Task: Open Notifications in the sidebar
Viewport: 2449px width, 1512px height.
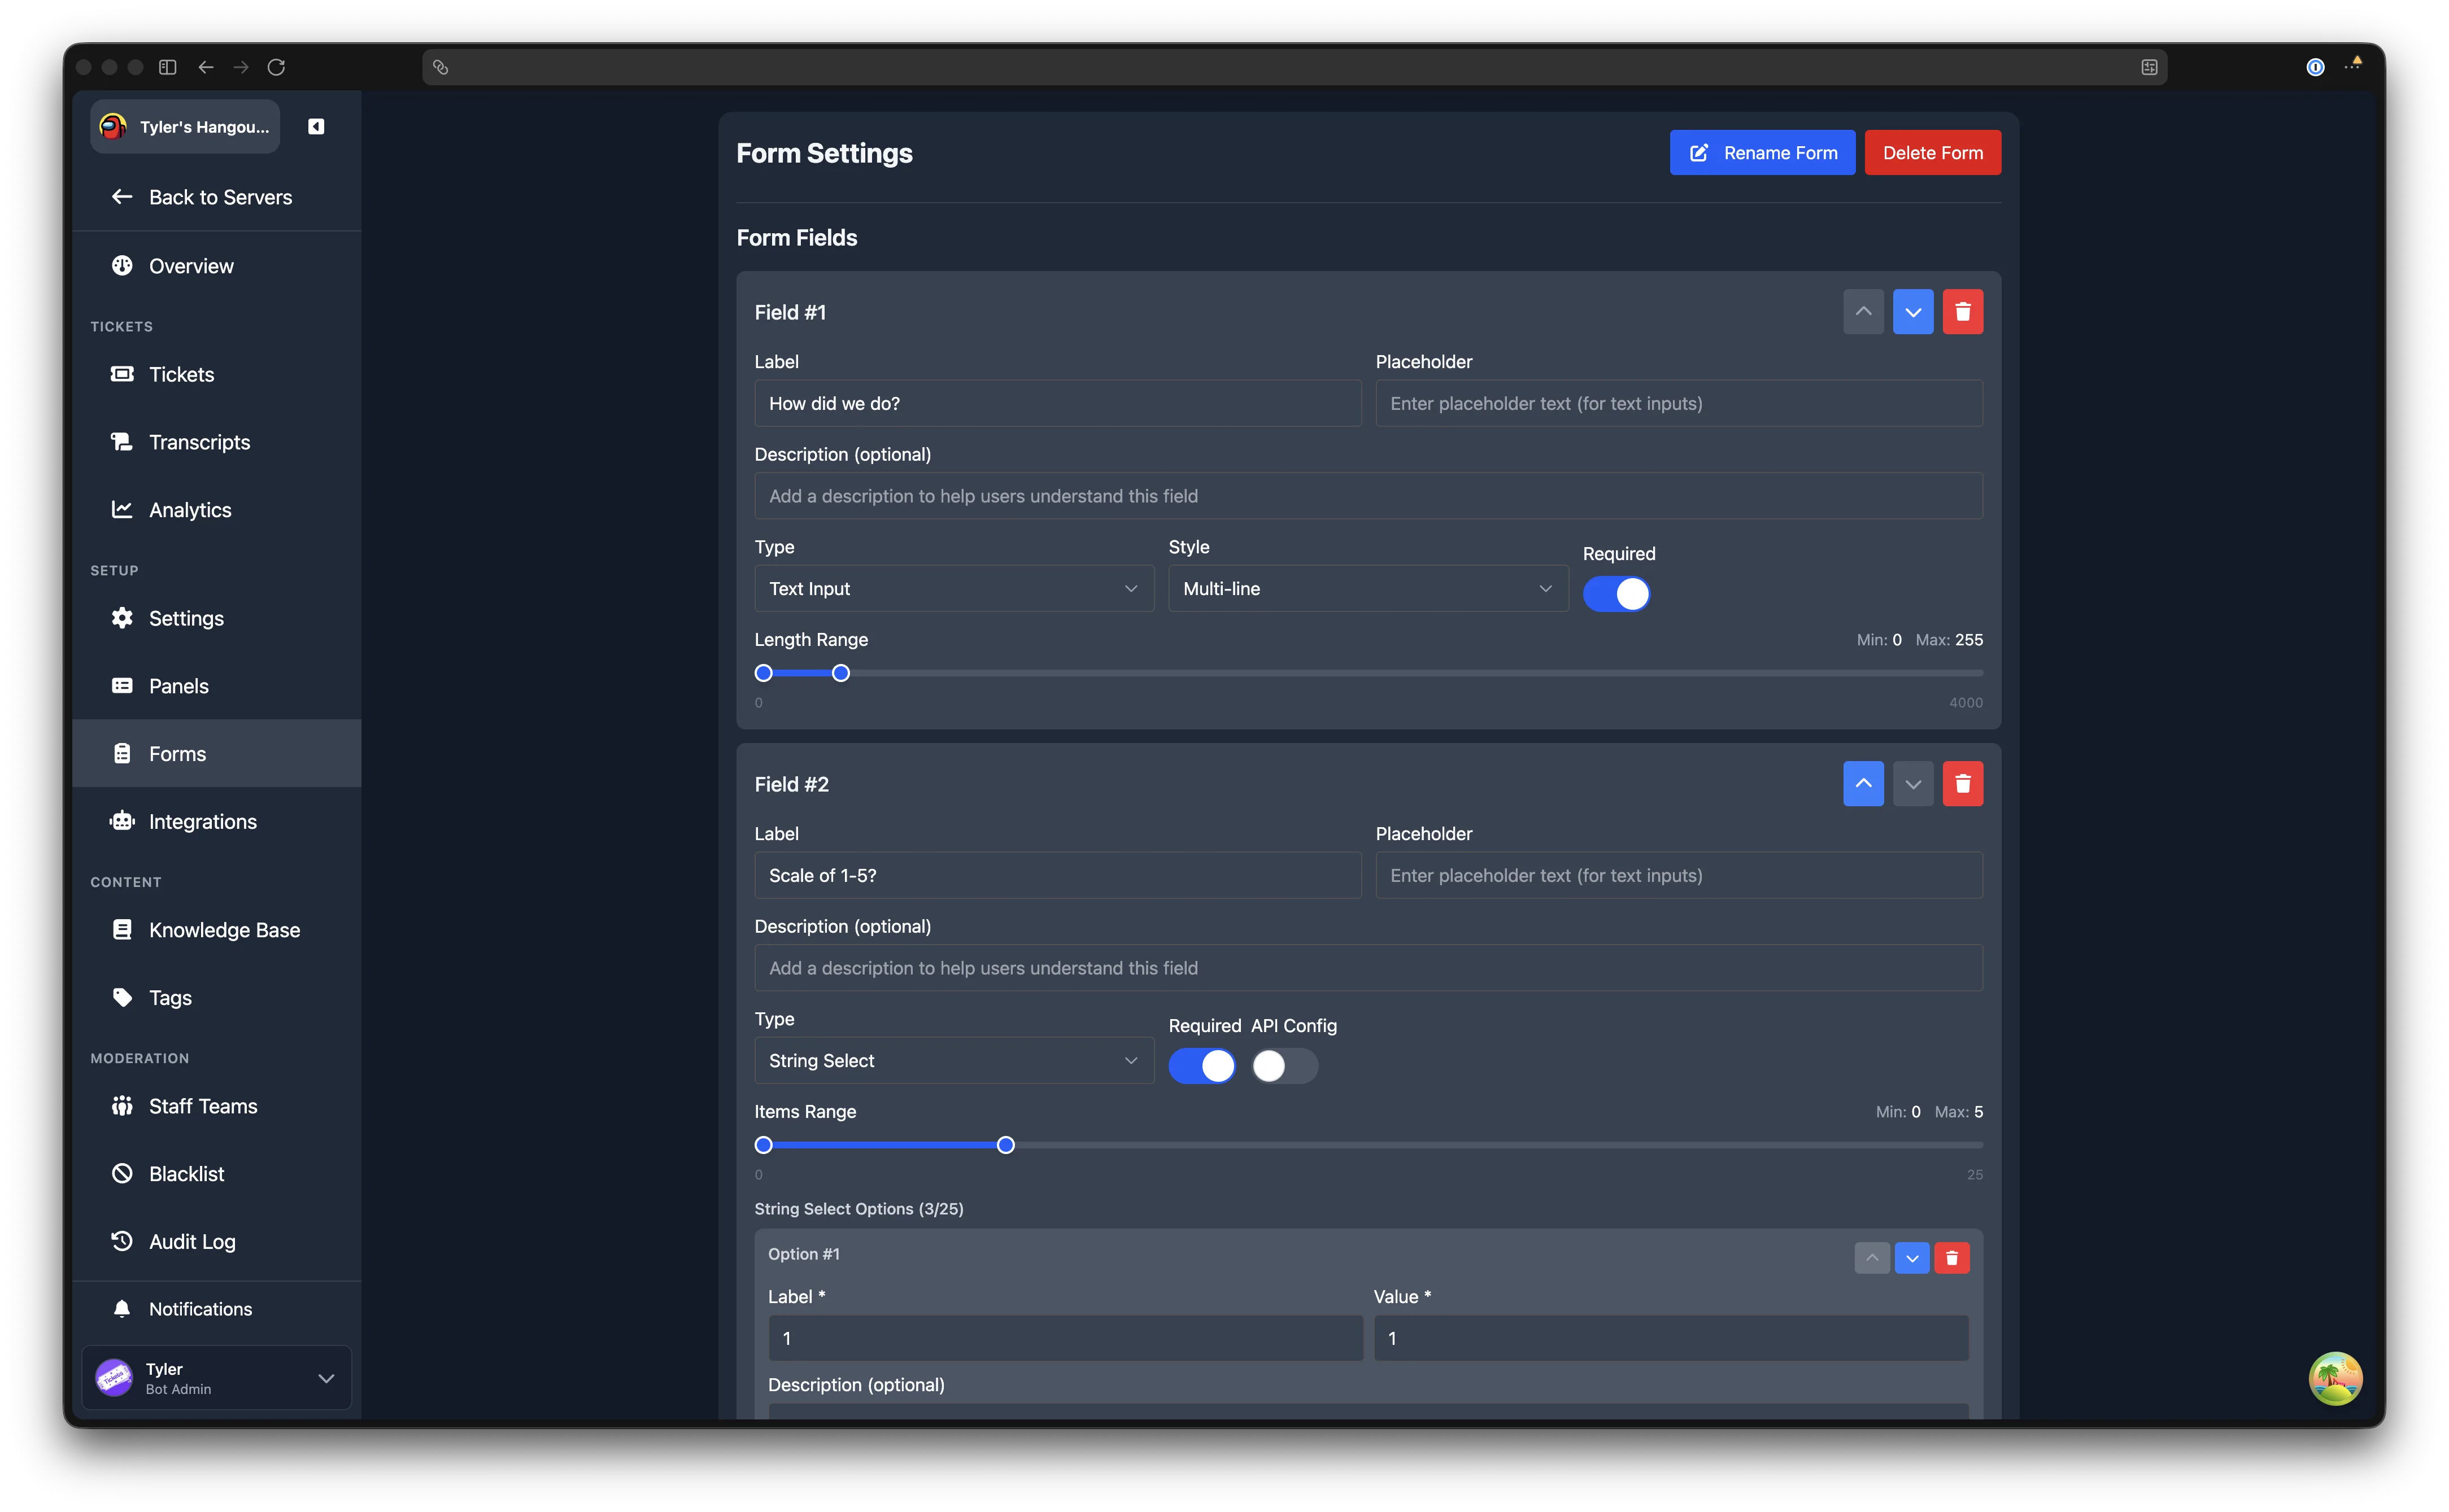Action: [x=216, y=1309]
